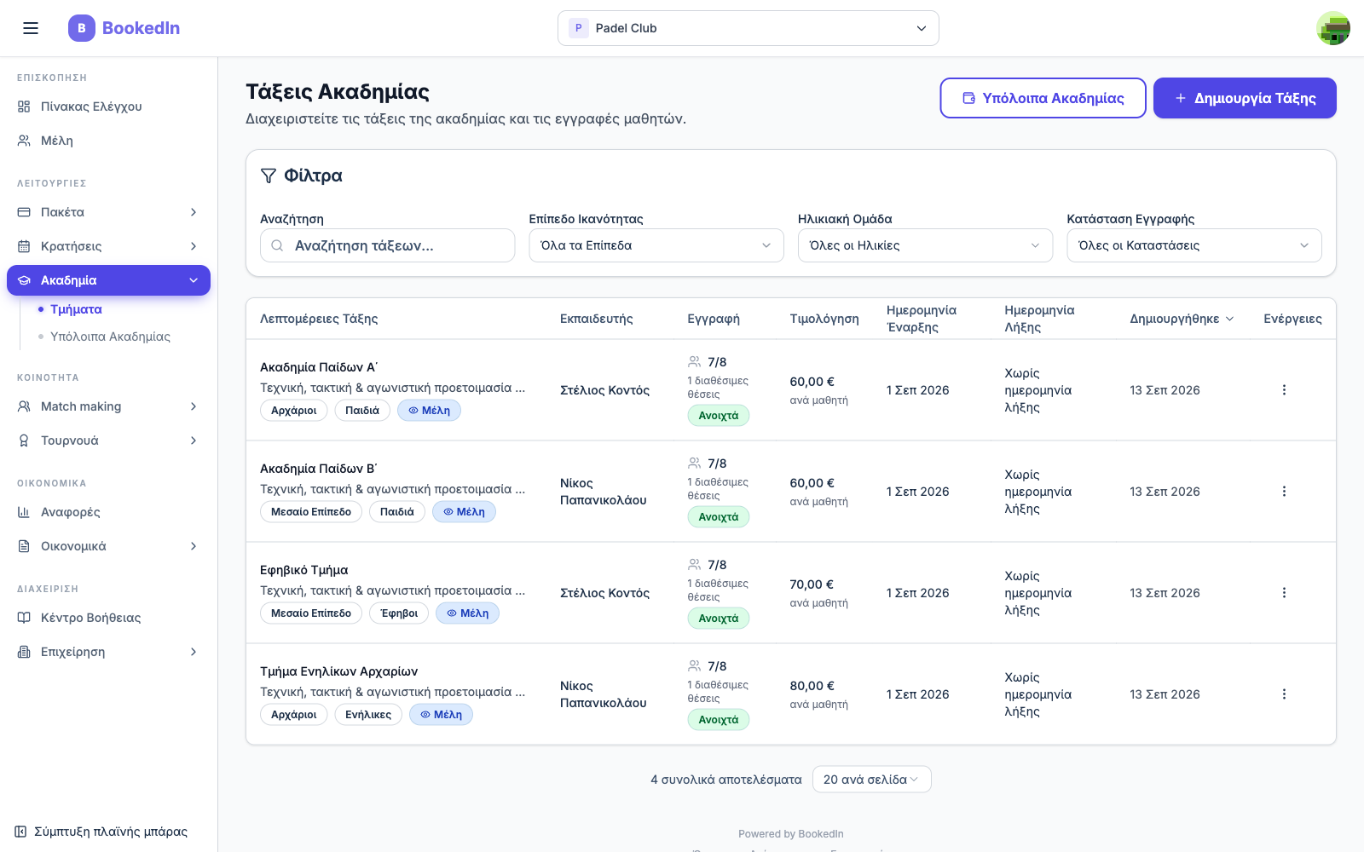This screenshot has width=1364, height=852.
Task: Click the Μέλη badge on Τμήμα Ενηλίκων Αρχαρίων
Action: pyautogui.click(x=441, y=715)
